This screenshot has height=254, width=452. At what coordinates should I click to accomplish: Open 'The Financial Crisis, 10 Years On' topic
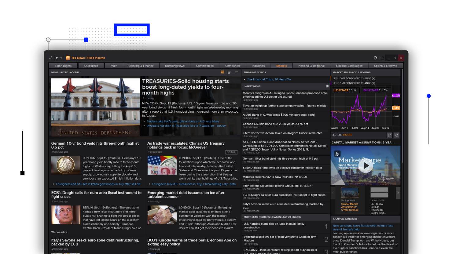pos(269,79)
